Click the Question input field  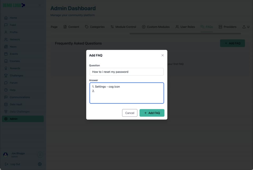click(127, 72)
